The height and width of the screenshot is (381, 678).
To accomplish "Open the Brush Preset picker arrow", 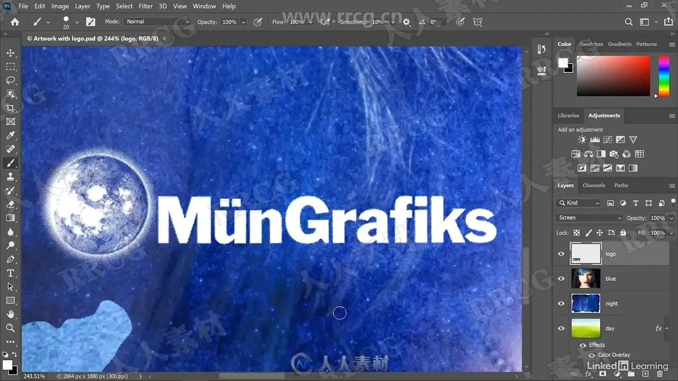I will 77,22.
